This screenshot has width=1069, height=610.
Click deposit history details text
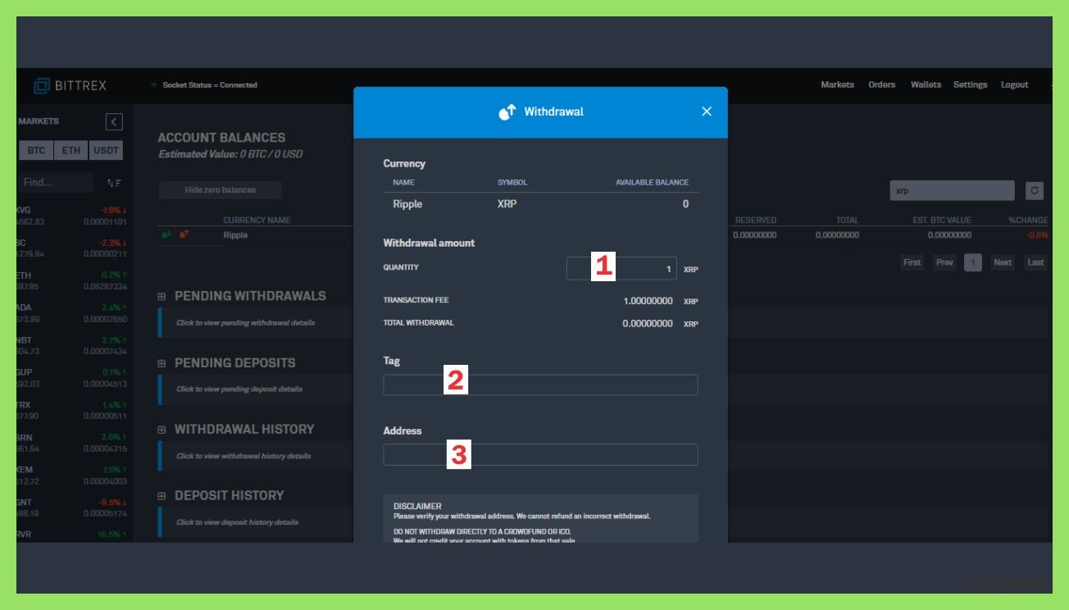(x=238, y=523)
